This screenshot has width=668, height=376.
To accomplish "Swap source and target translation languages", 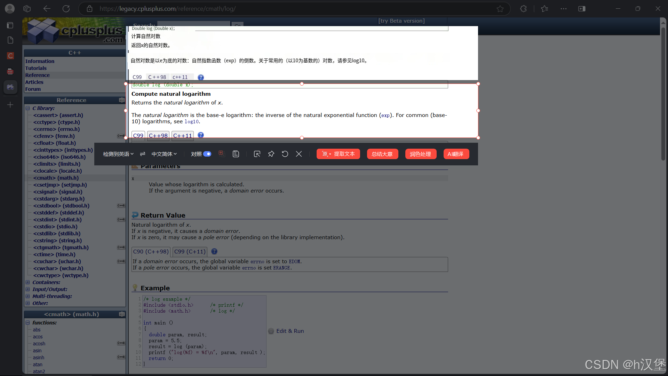I will click(x=143, y=154).
